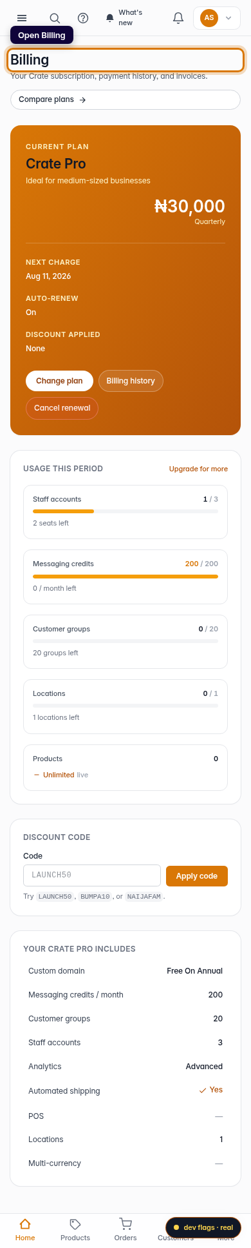Click the 2 seats left text
Image resolution: width=251 pixels, height=1248 pixels.
(x=51, y=523)
